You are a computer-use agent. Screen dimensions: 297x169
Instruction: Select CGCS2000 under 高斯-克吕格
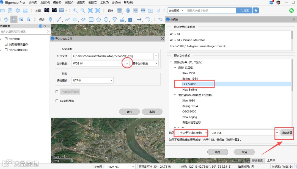tap(189, 84)
